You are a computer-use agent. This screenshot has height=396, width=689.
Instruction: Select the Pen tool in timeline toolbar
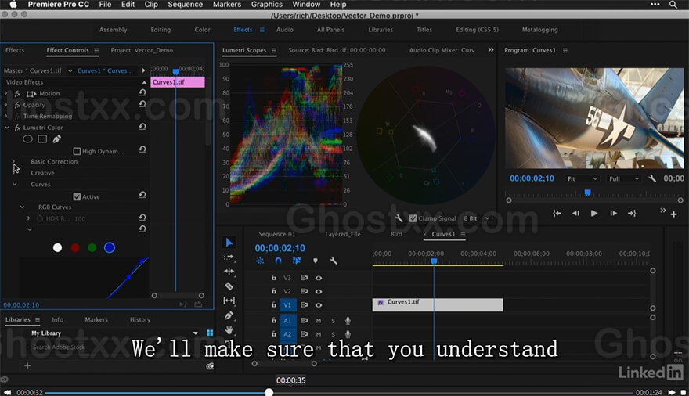[x=229, y=315]
